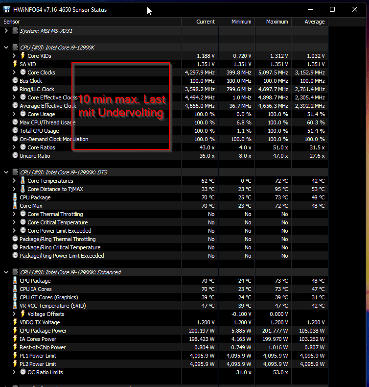Select the Average Effective Clock row label
The height and width of the screenshot is (387, 369).
click(48, 106)
